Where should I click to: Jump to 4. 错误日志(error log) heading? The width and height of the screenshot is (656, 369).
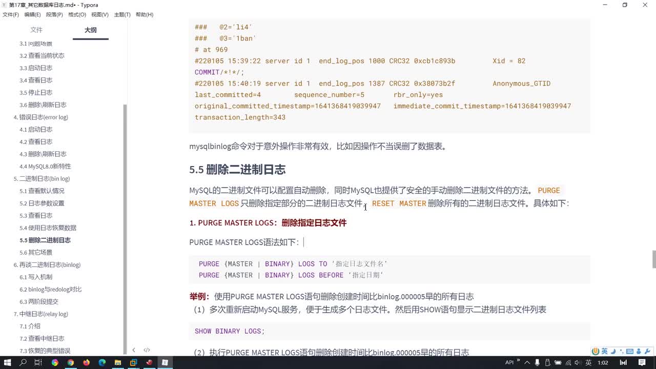pyautogui.click(x=40, y=117)
